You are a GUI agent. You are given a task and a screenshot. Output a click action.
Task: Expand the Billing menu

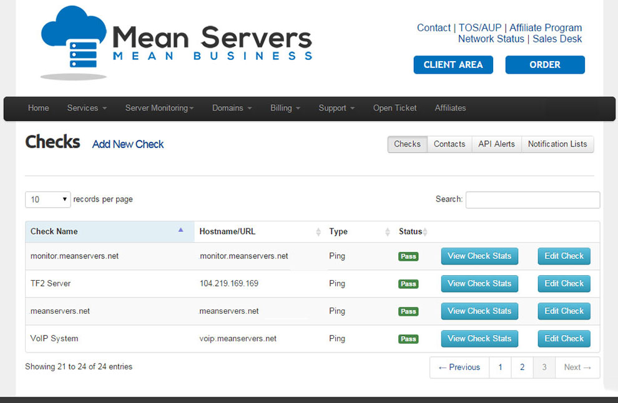pyautogui.click(x=285, y=108)
